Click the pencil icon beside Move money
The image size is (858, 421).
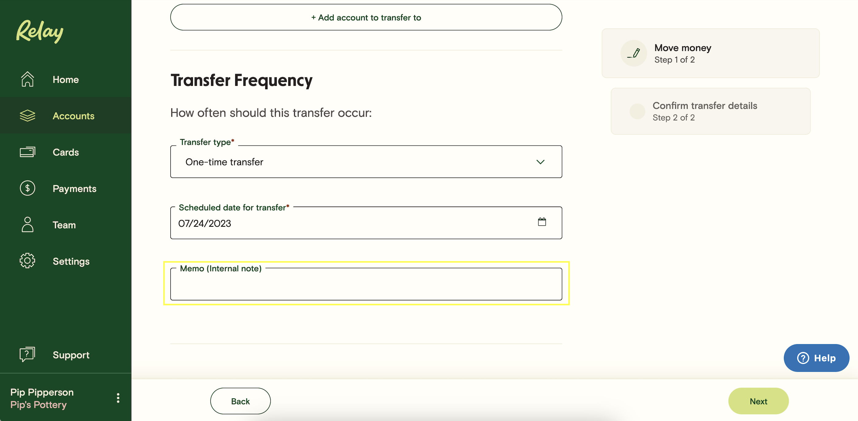pos(633,53)
